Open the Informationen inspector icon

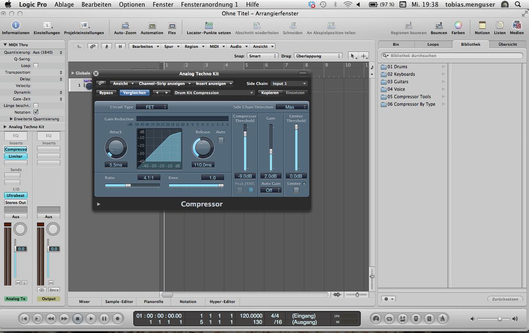[x=15, y=25]
